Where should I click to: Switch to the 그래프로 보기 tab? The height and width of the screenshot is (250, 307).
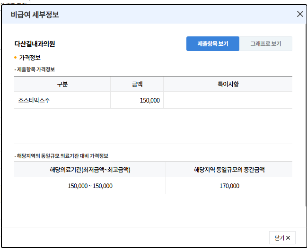pos(266,43)
